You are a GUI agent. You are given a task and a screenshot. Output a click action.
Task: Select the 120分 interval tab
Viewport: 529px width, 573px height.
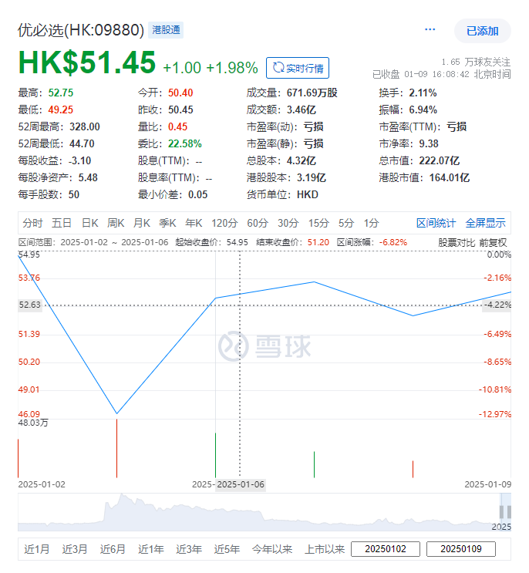[x=224, y=223]
